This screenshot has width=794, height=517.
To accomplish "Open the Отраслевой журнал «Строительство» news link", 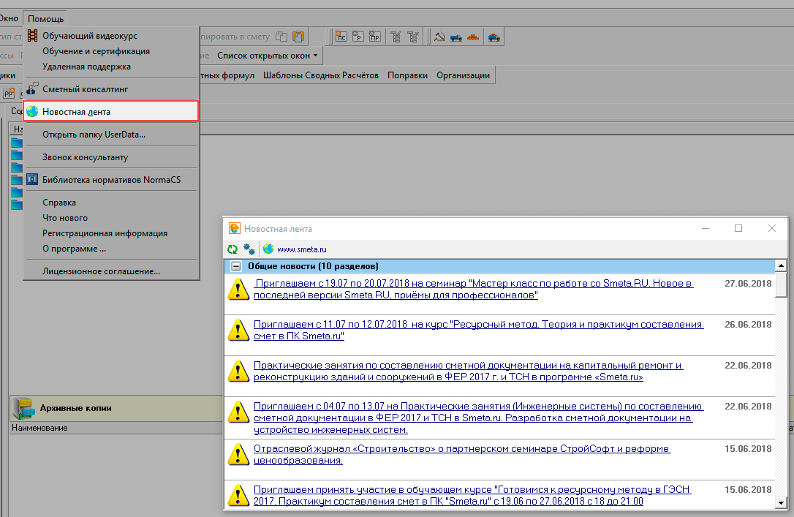I will [x=462, y=454].
